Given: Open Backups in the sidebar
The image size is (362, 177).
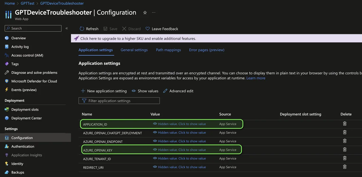Looking at the screenshot, I should [x=18, y=172].
